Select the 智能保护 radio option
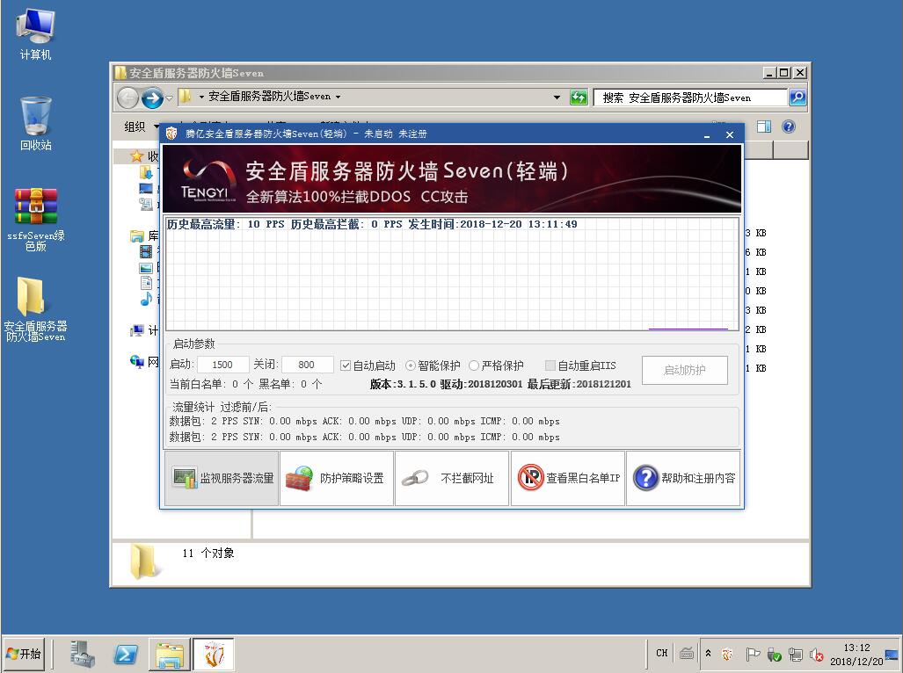 (x=433, y=365)
